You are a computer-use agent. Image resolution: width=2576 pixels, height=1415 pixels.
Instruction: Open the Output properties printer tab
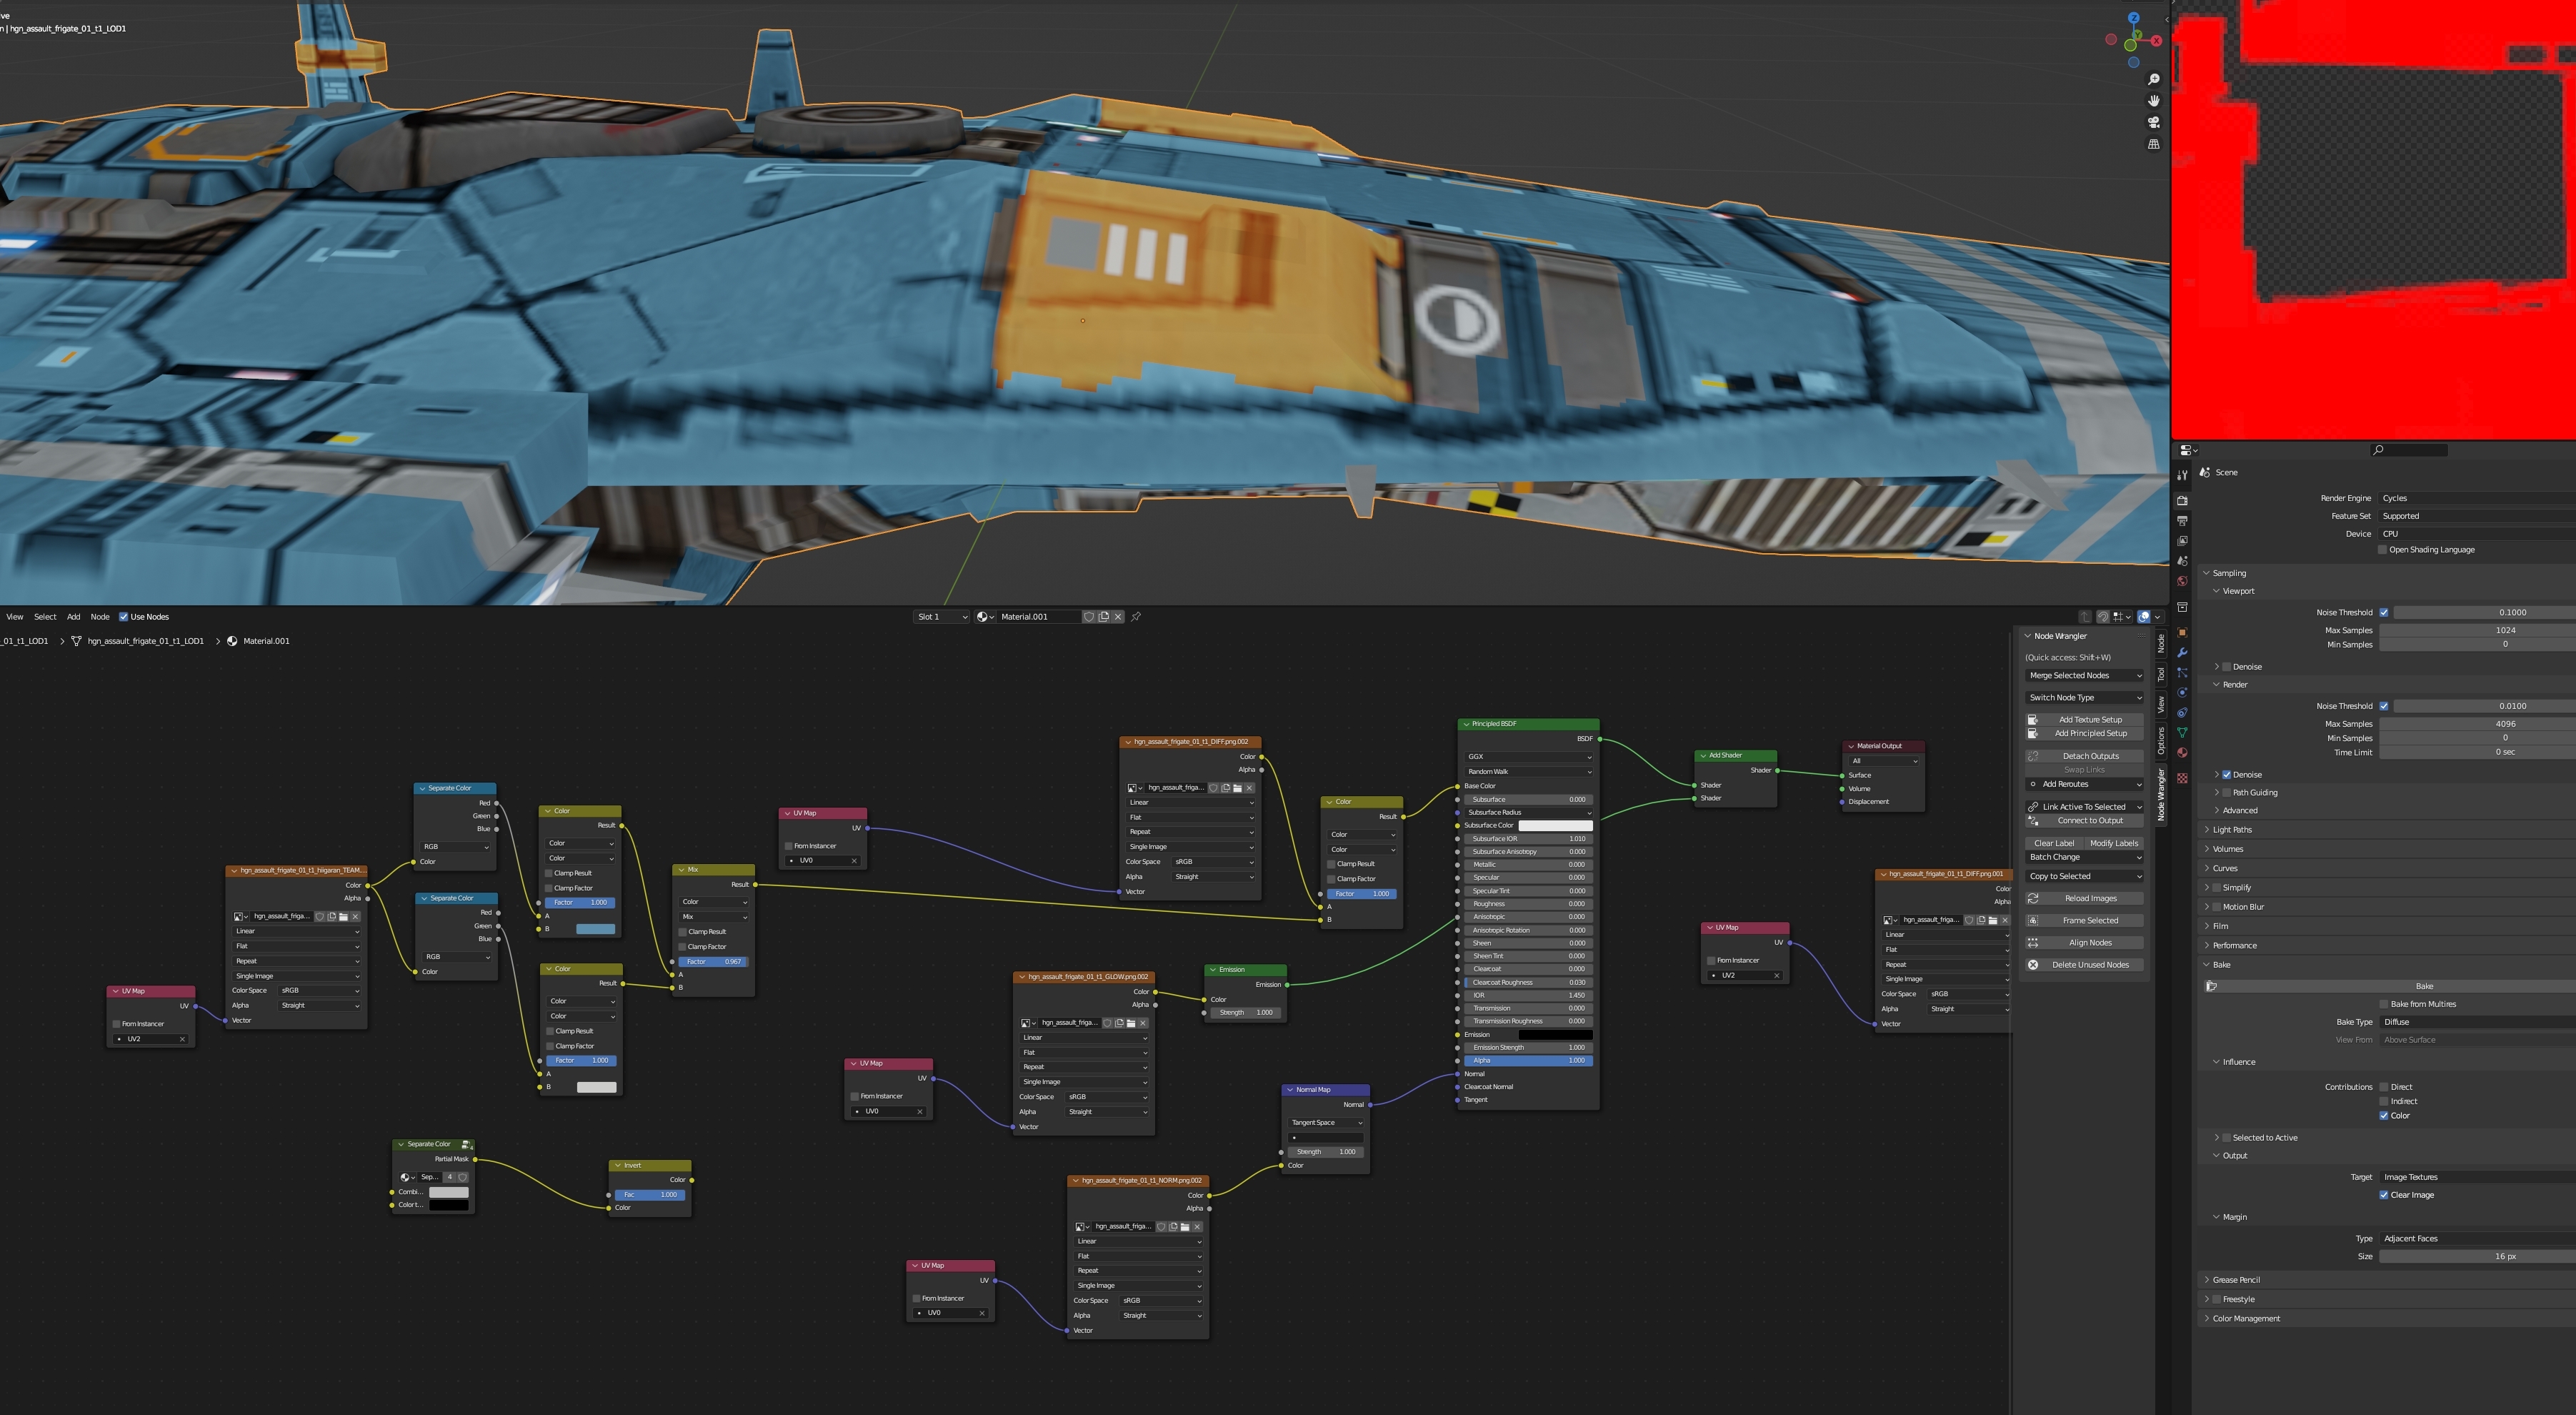2182,520
